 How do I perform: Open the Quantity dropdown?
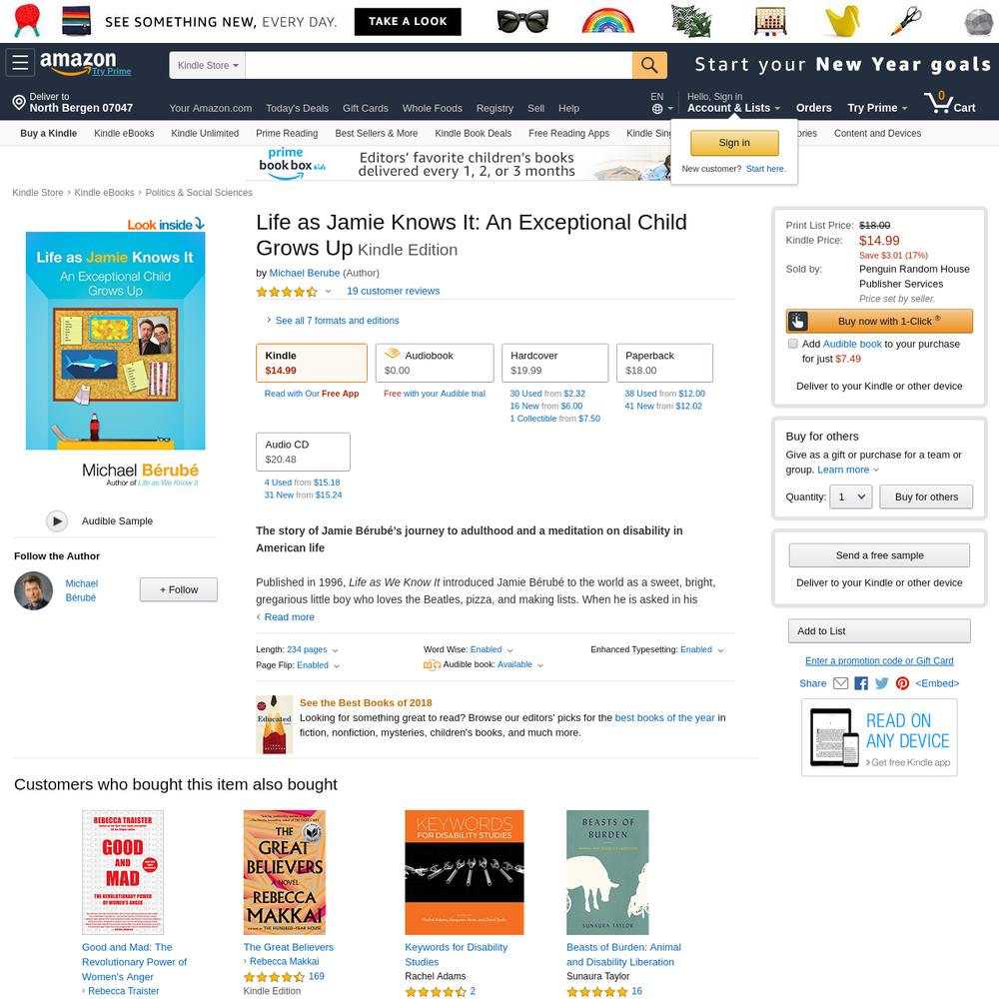pos(850,497)
